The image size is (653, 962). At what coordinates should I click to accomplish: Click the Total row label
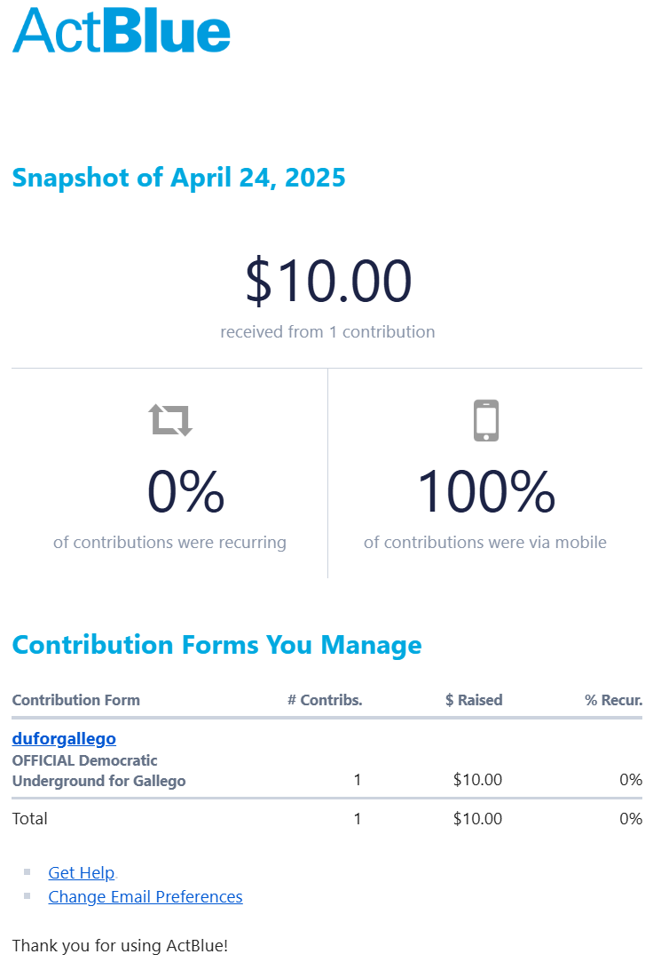[x=29, y=818]
